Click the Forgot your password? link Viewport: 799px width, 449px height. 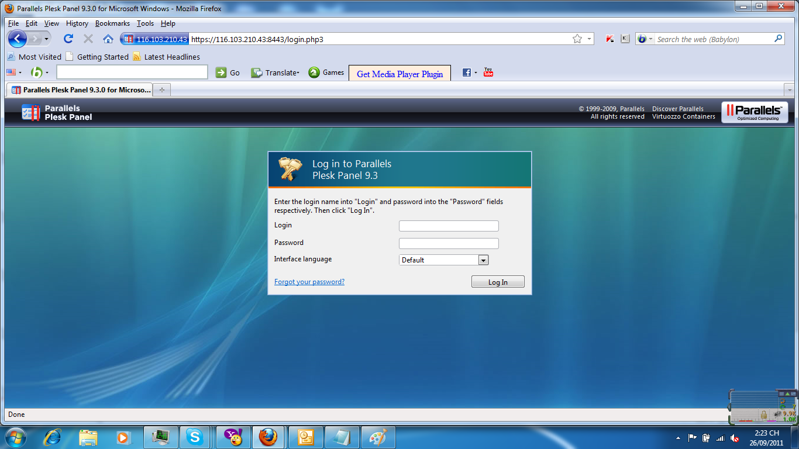309,282
